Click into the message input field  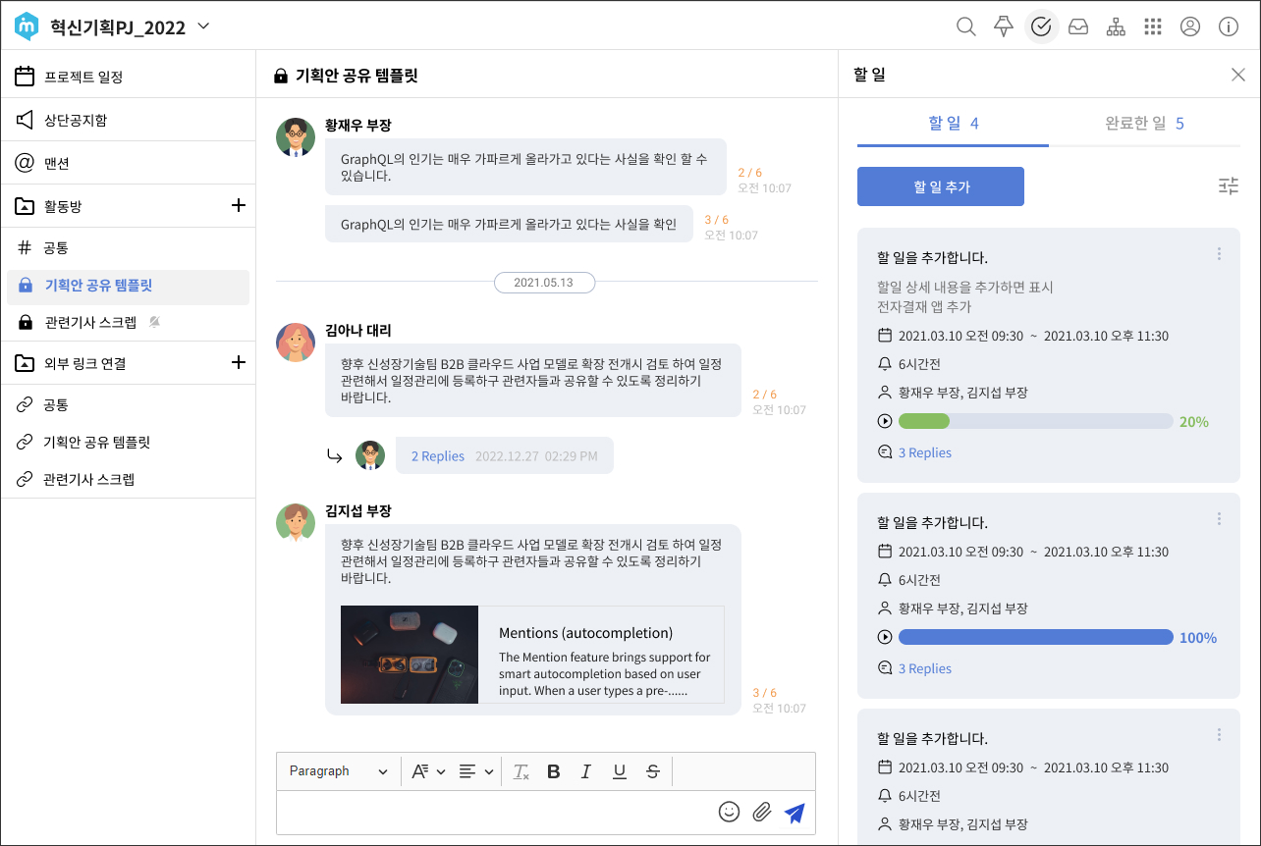(496, 813)
